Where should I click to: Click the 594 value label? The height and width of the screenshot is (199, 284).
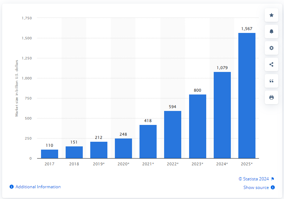point(173,107)
